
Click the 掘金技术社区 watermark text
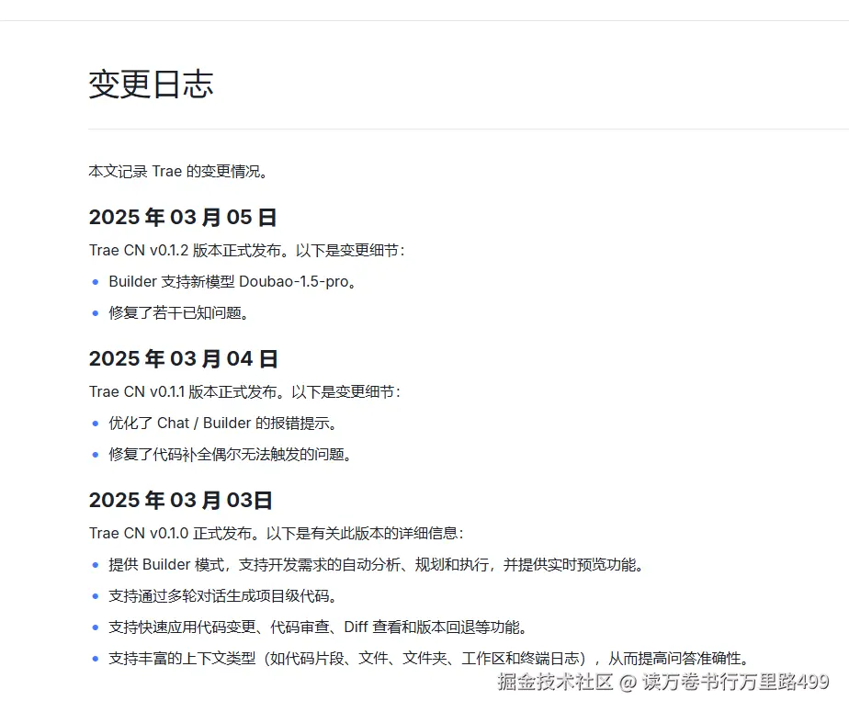(x=552, y=683)
